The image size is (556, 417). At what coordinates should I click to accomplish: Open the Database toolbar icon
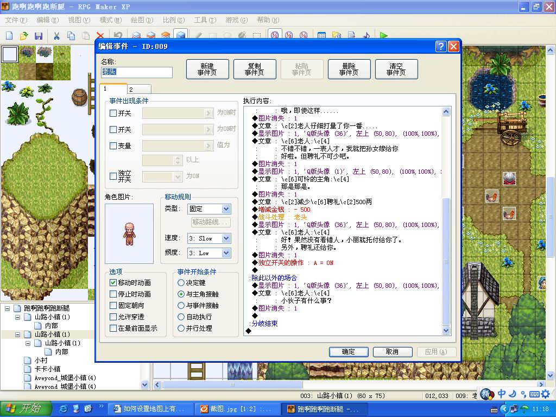[321, 35]
